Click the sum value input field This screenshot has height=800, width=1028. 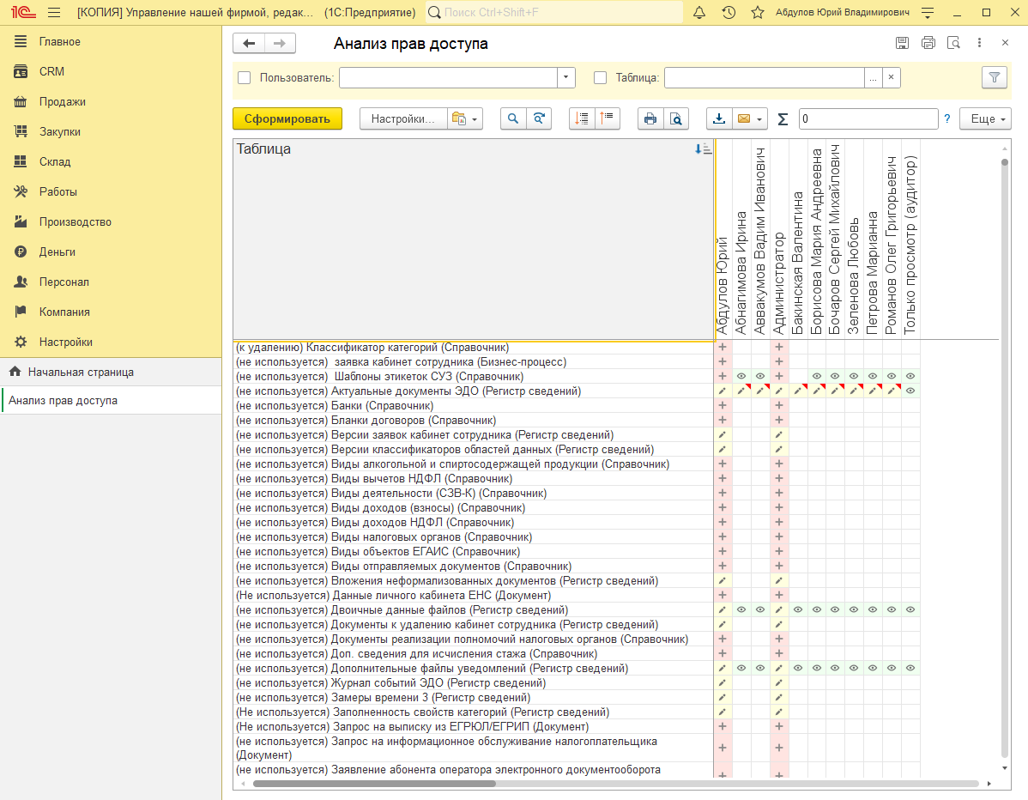tap(868, 118)
